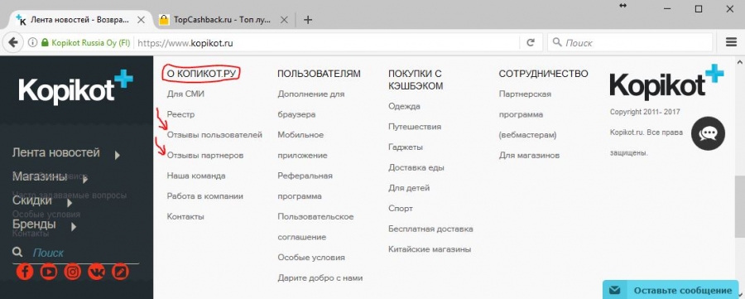Expand the Бренды sidebar arrow
The width and height of the screenshot is (745, 299).
pos(74,227)
